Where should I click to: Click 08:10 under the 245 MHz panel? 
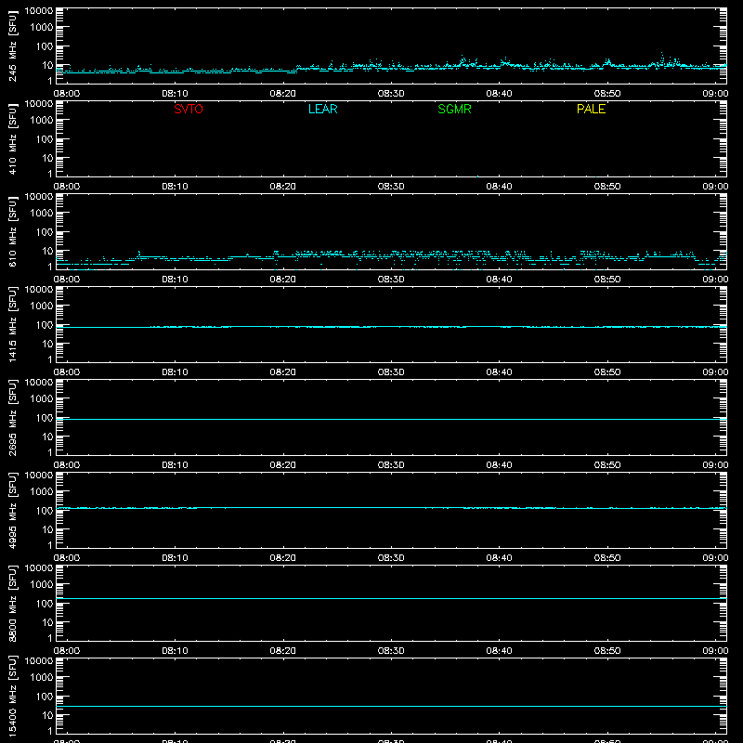[175, 94]
